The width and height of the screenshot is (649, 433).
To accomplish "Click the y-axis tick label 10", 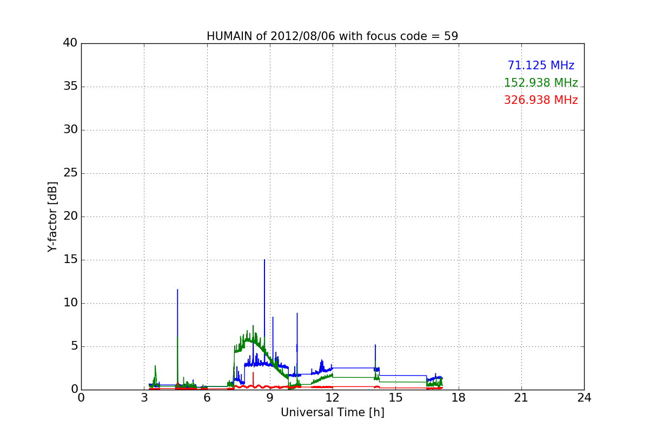I will 70,303.
